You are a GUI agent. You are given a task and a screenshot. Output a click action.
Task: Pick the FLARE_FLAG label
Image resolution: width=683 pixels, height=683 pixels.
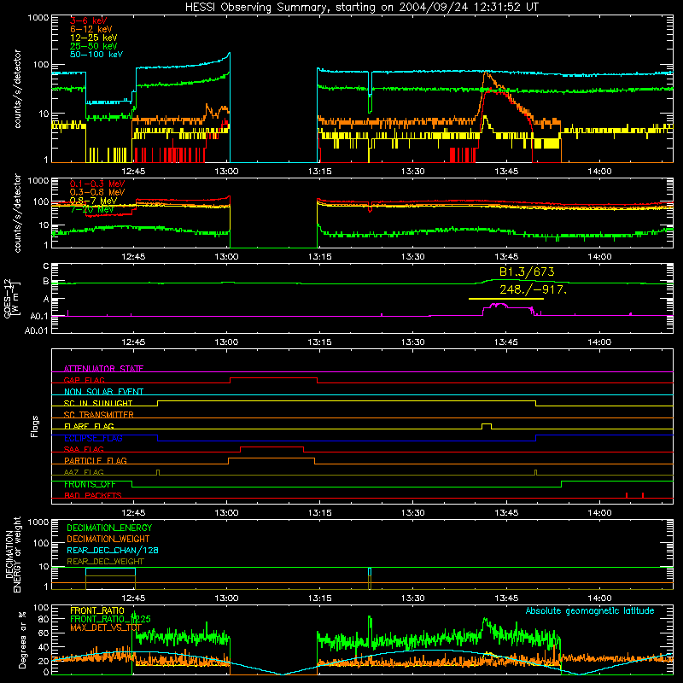tap(89, 426)
